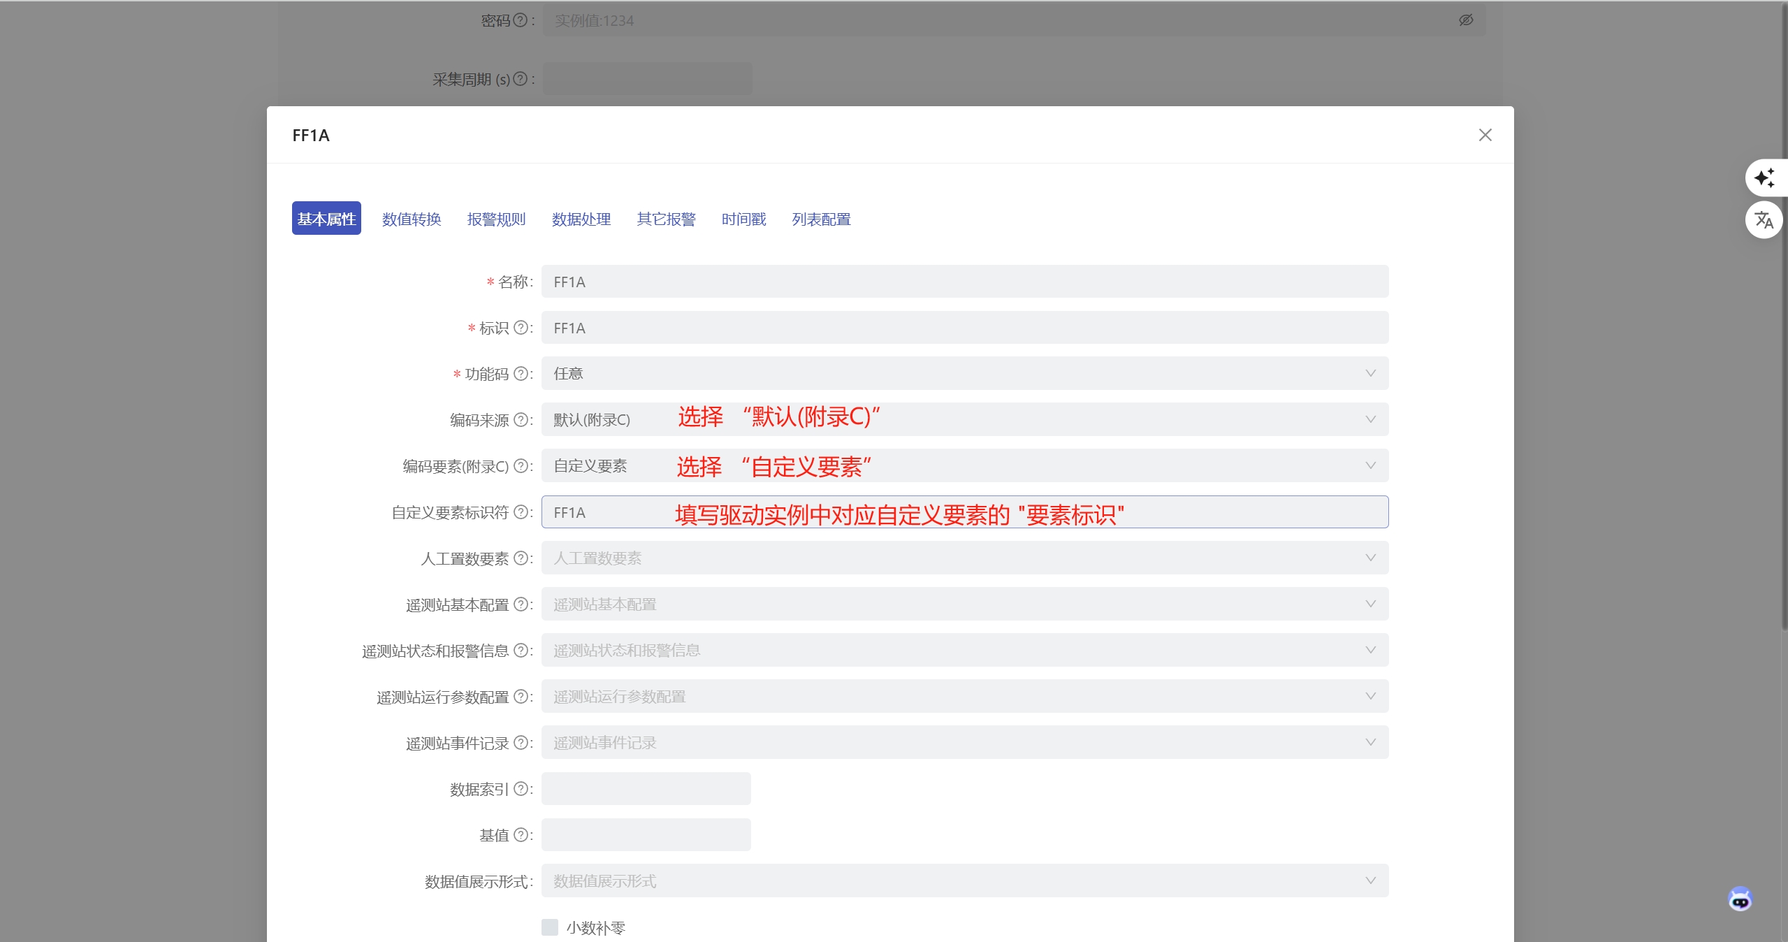Focus the 自定义要素标识符 input field
1788x942 pixels.
964,512
